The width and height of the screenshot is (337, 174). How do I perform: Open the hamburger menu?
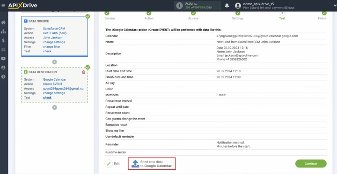pos(3,6)
